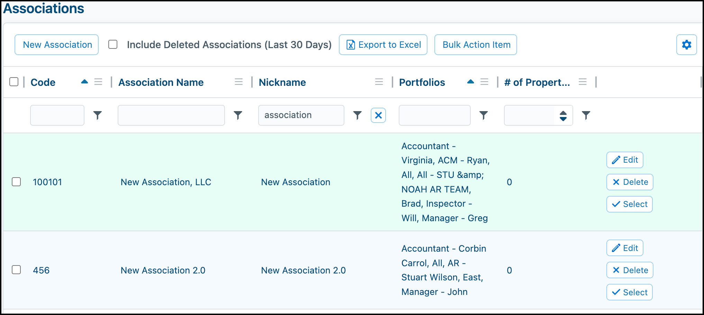Select the New Association, LLC row

pos(630,204)
